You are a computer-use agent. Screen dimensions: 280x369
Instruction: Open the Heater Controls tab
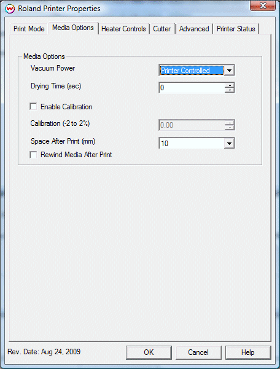123,29
